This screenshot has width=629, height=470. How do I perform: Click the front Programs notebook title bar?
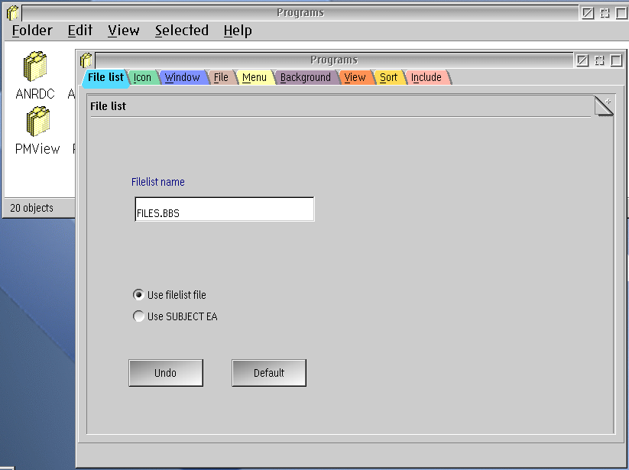click(x=334, y=60)
